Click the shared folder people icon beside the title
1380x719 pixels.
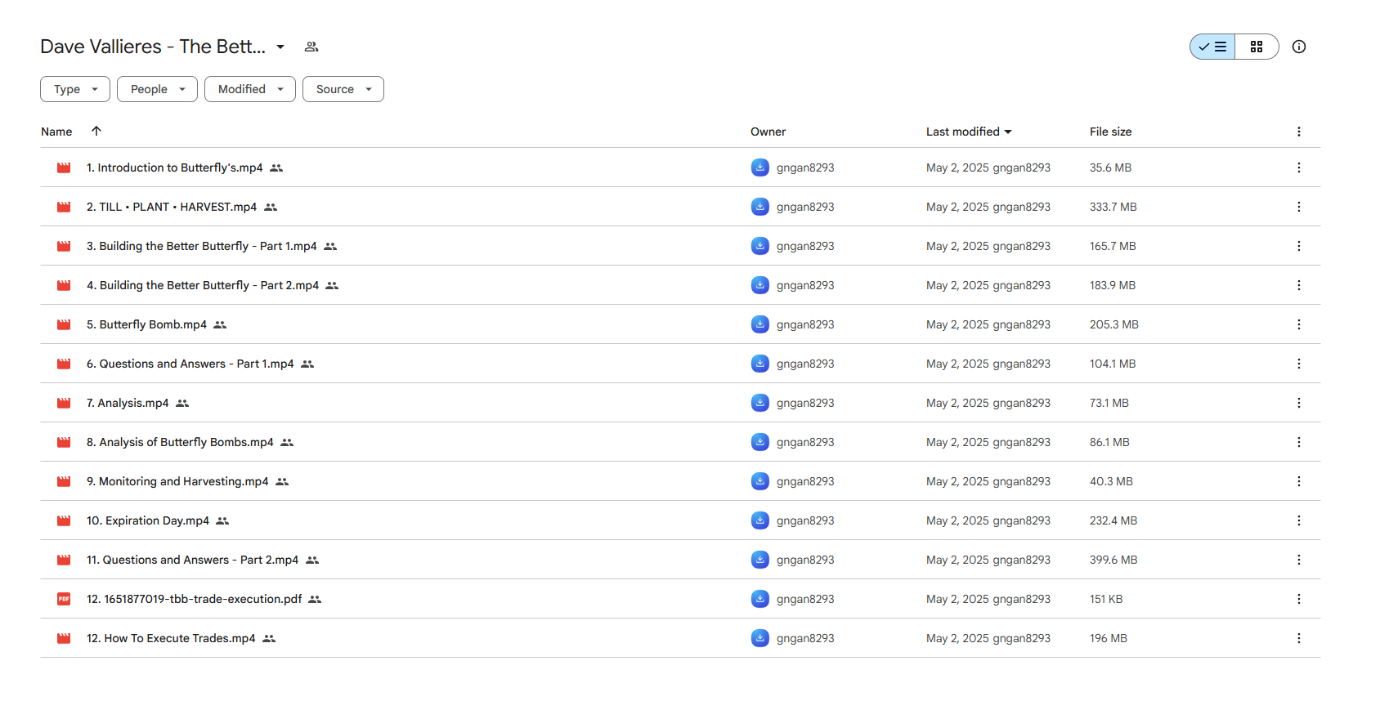tap(311, 47)
